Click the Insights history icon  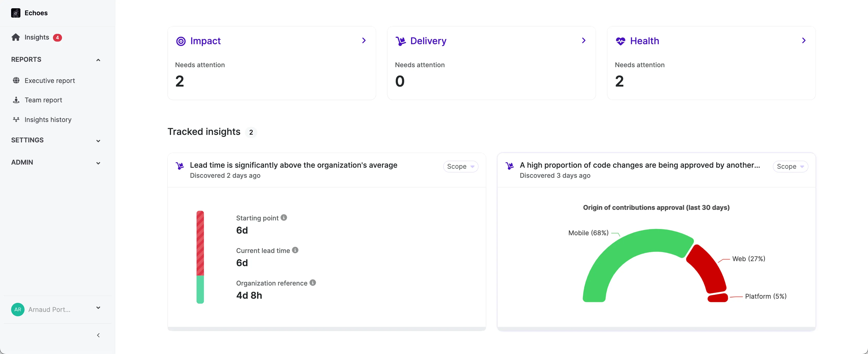coord(16,119)
